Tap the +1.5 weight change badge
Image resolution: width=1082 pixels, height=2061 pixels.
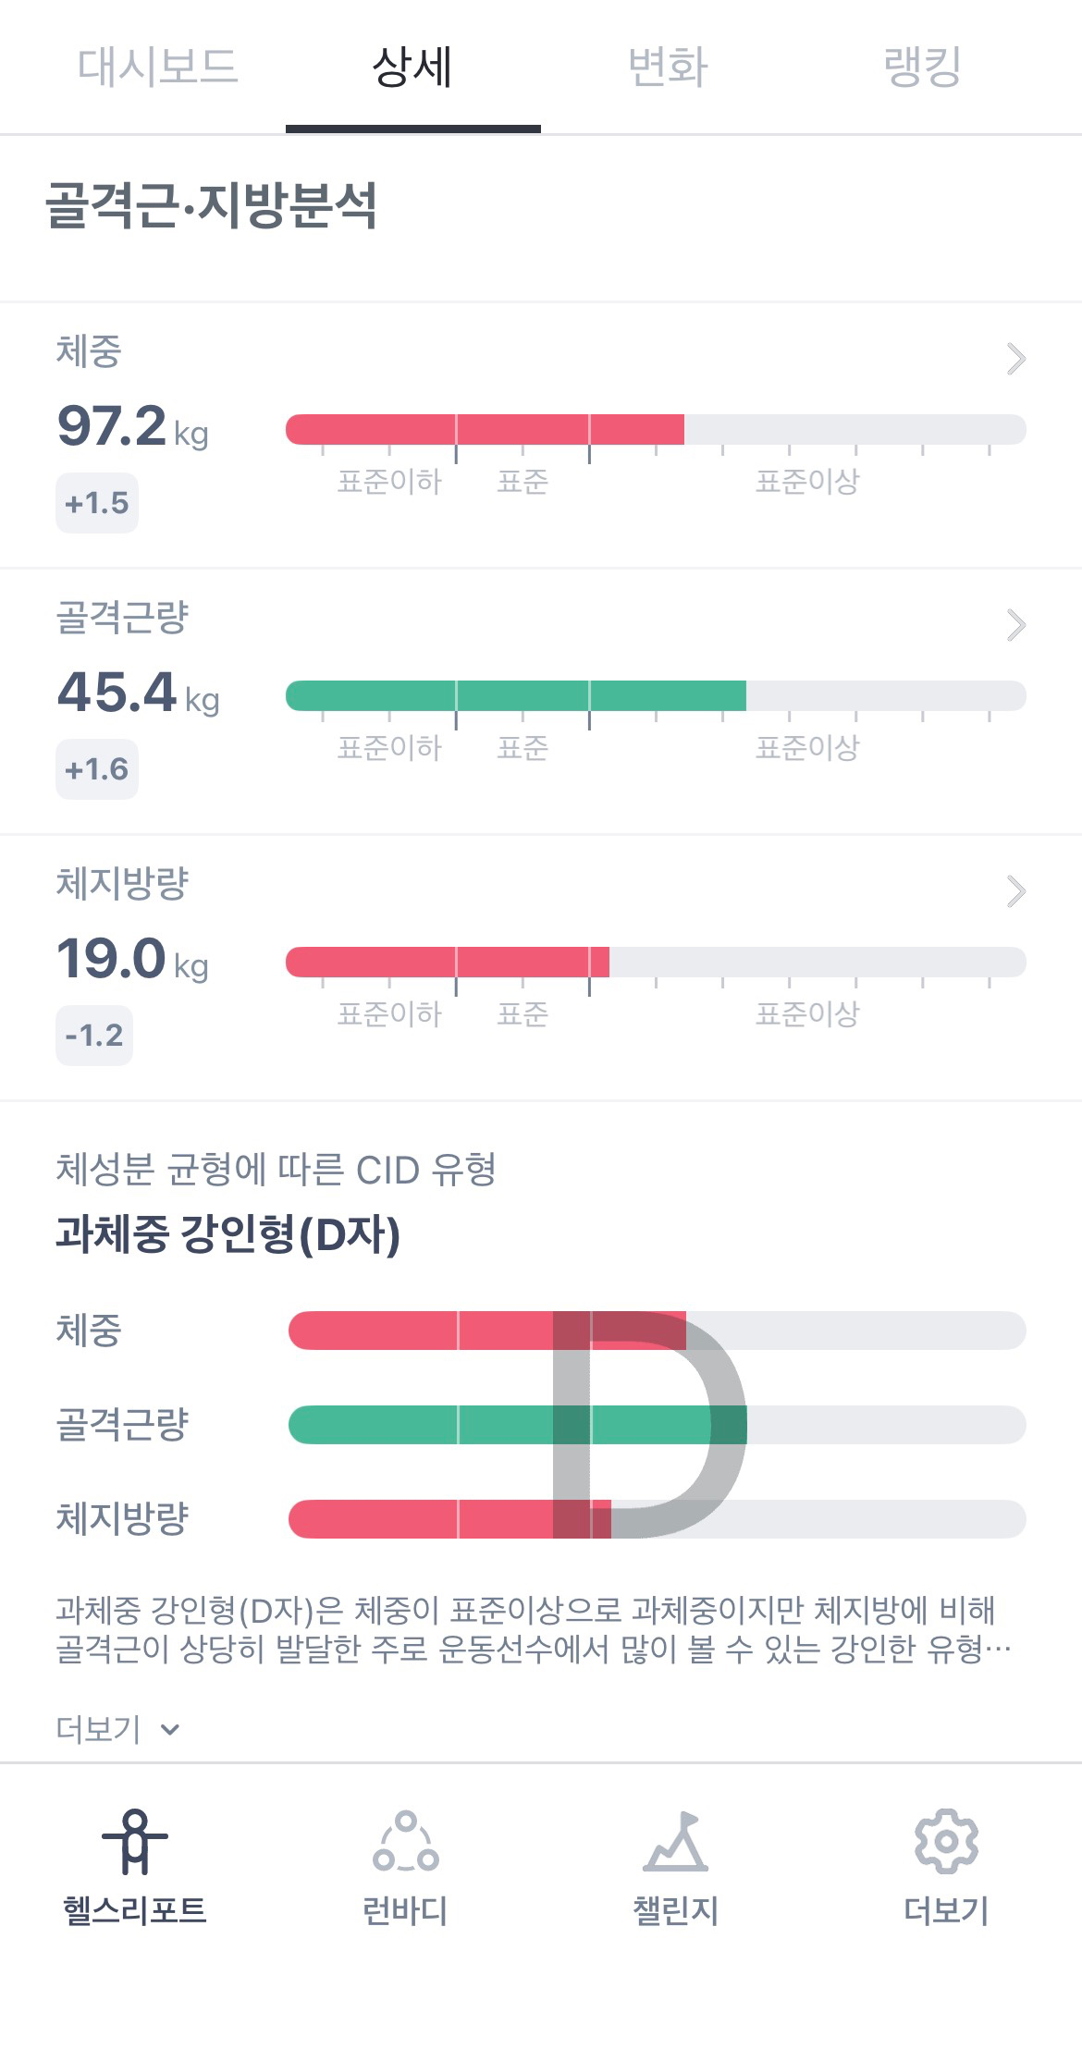tap(97, 503)
